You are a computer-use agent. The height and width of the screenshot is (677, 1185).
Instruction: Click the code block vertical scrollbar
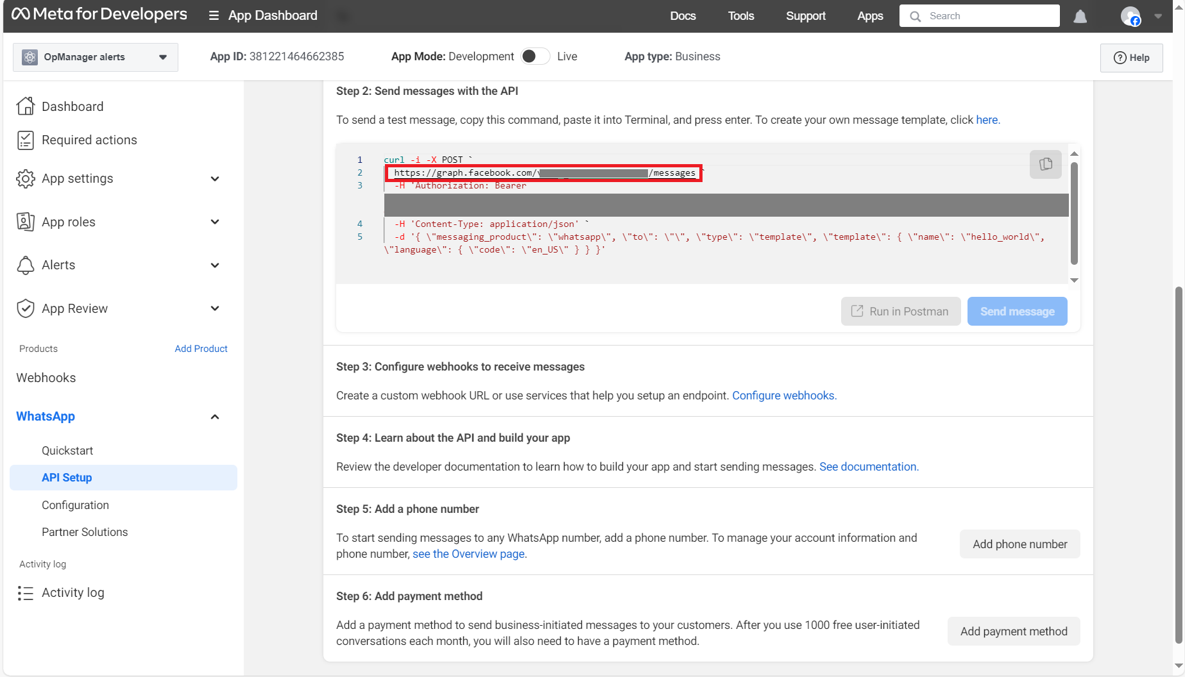click(1074, 213)
